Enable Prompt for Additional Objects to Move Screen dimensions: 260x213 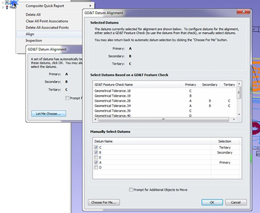click(x=131, y=190)
